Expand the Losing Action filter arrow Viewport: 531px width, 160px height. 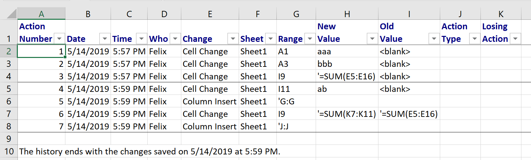point(515,39)
